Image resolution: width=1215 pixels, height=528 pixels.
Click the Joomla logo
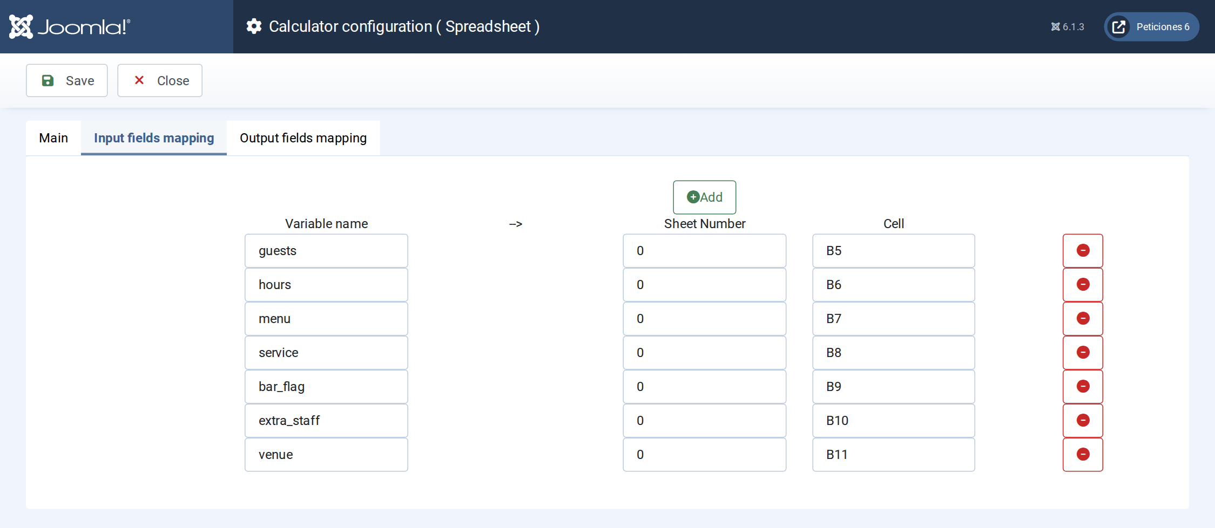pos(70,26)
